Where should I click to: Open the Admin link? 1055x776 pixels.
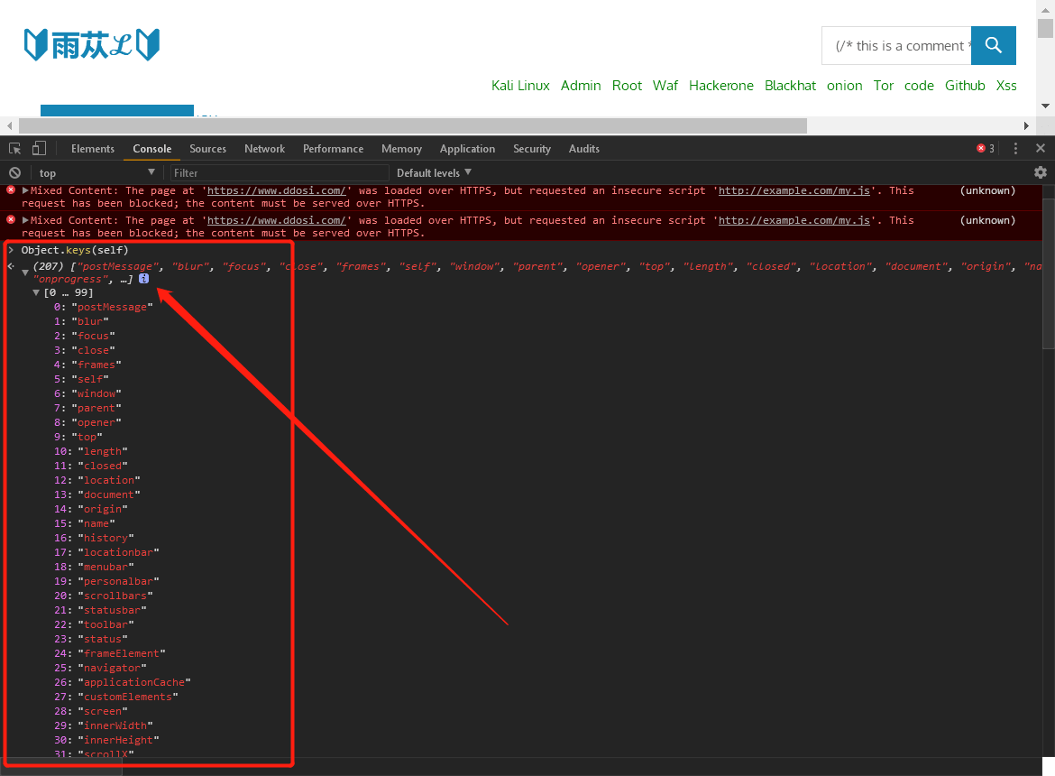[581, 86]
